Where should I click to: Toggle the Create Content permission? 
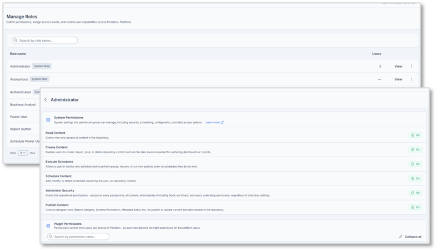coord(415,149)
